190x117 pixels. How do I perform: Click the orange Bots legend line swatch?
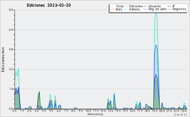tap(112, 9)
